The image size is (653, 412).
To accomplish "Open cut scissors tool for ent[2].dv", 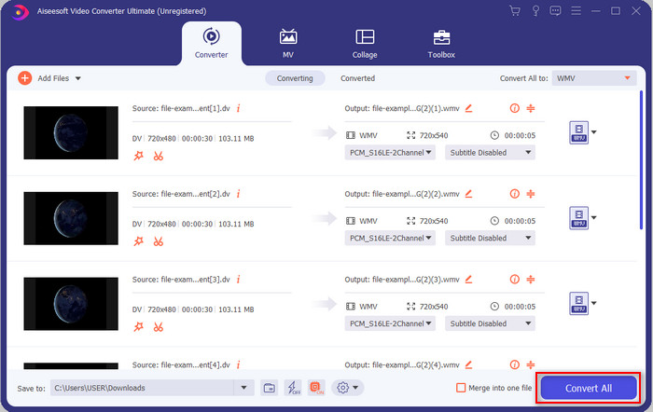I will (x=159, y=241).
